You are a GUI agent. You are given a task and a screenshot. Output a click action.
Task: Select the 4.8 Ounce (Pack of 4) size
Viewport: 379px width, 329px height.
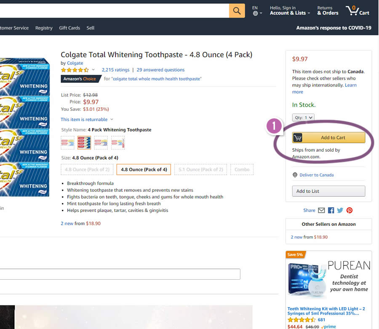pyautogui.click(x=144, y=169)
